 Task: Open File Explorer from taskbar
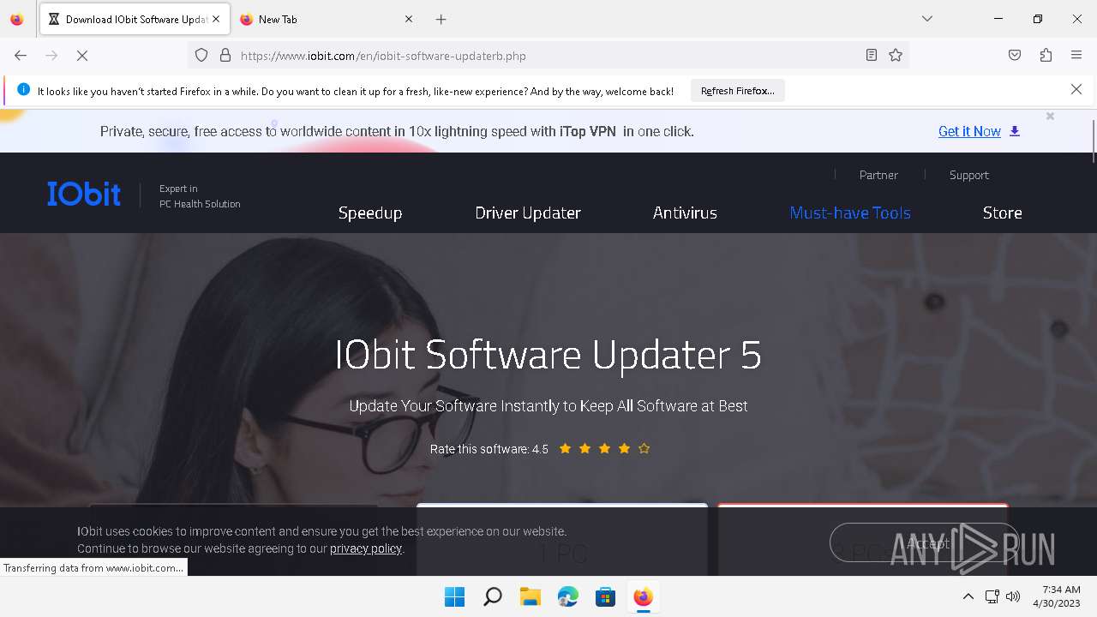tap(530, 596)
